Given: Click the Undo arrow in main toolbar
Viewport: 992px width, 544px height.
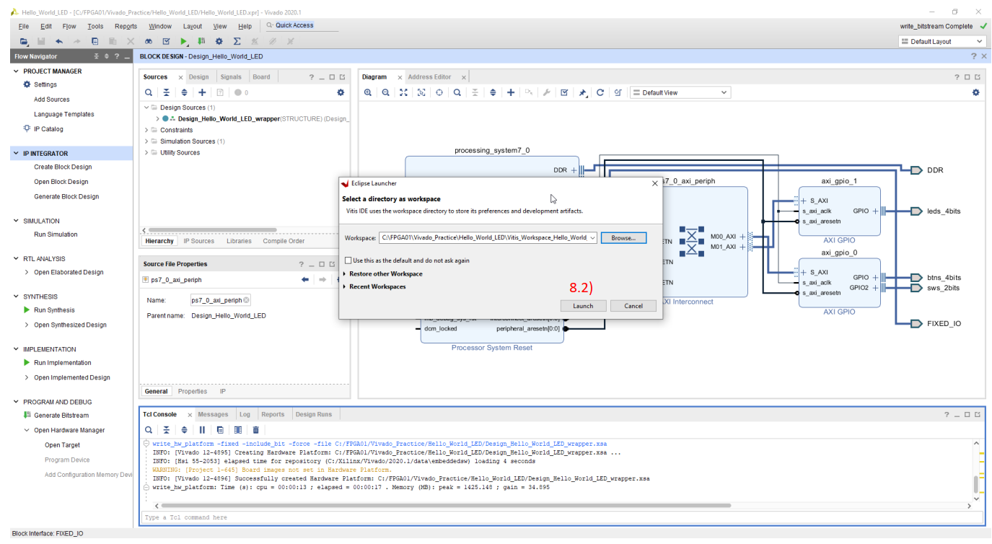Looking at the screenshot, I should [59, 41].
